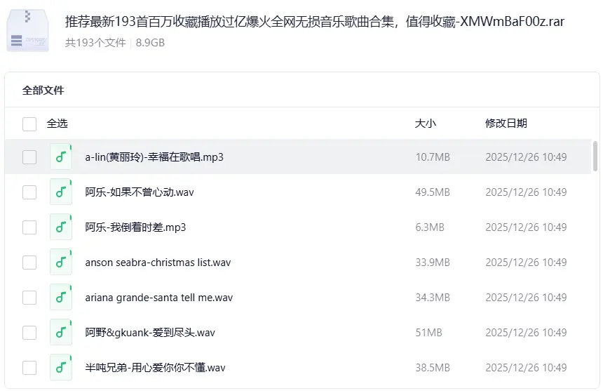Select file name anson seabra-christmas list.wav
This screenshot has width=603, height=391.
pos(158,263)
